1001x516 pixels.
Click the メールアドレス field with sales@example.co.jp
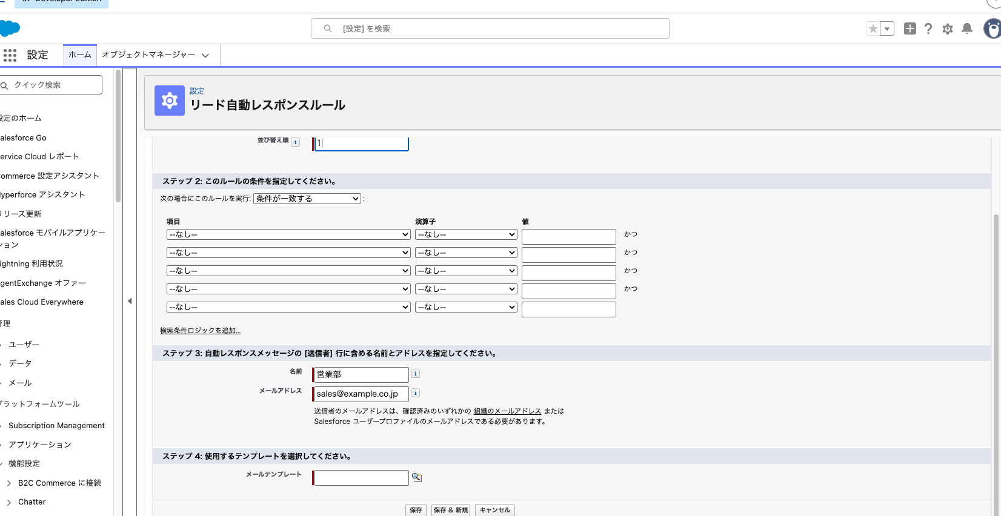pyautogui.click(x=361, y=394)
